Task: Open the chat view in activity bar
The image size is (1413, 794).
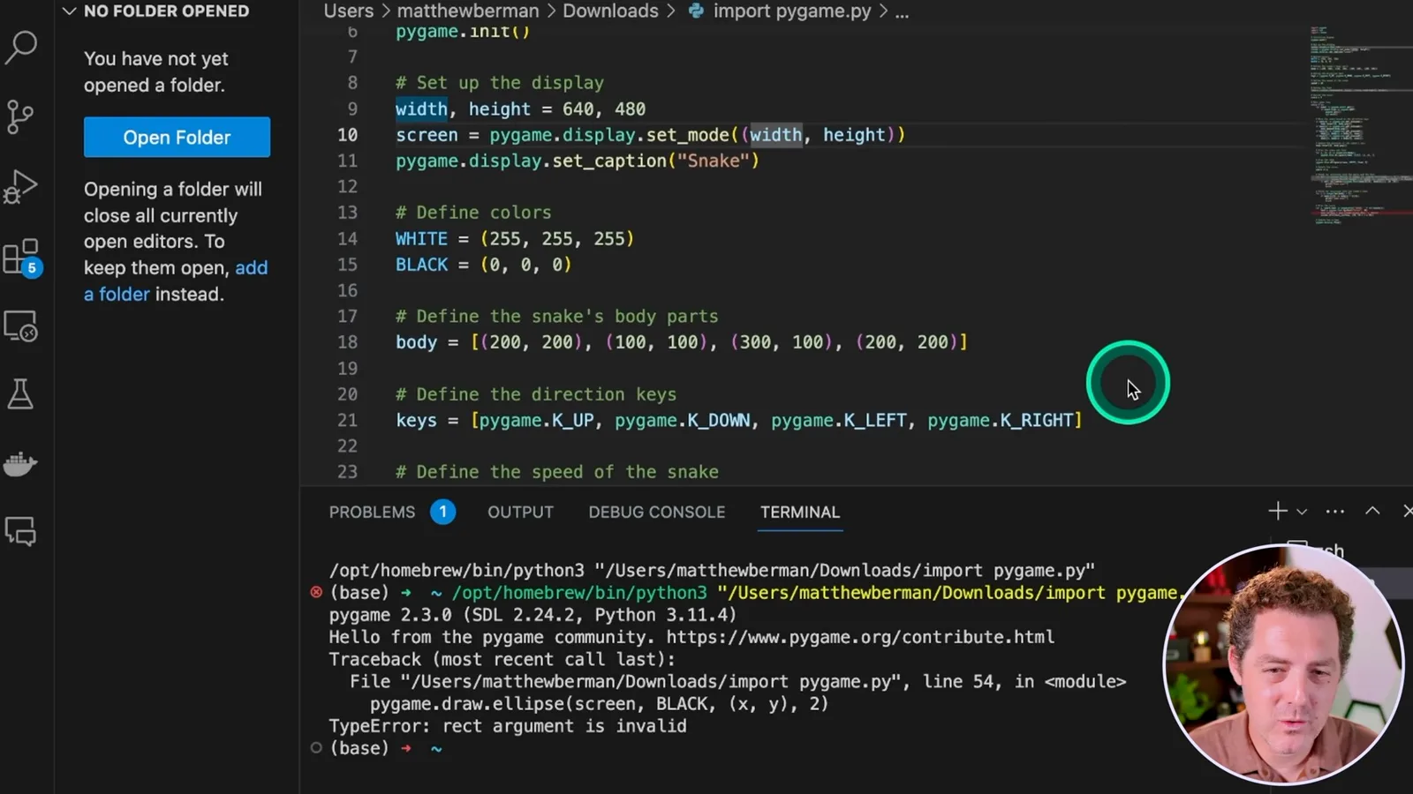Action: point(21,531)
